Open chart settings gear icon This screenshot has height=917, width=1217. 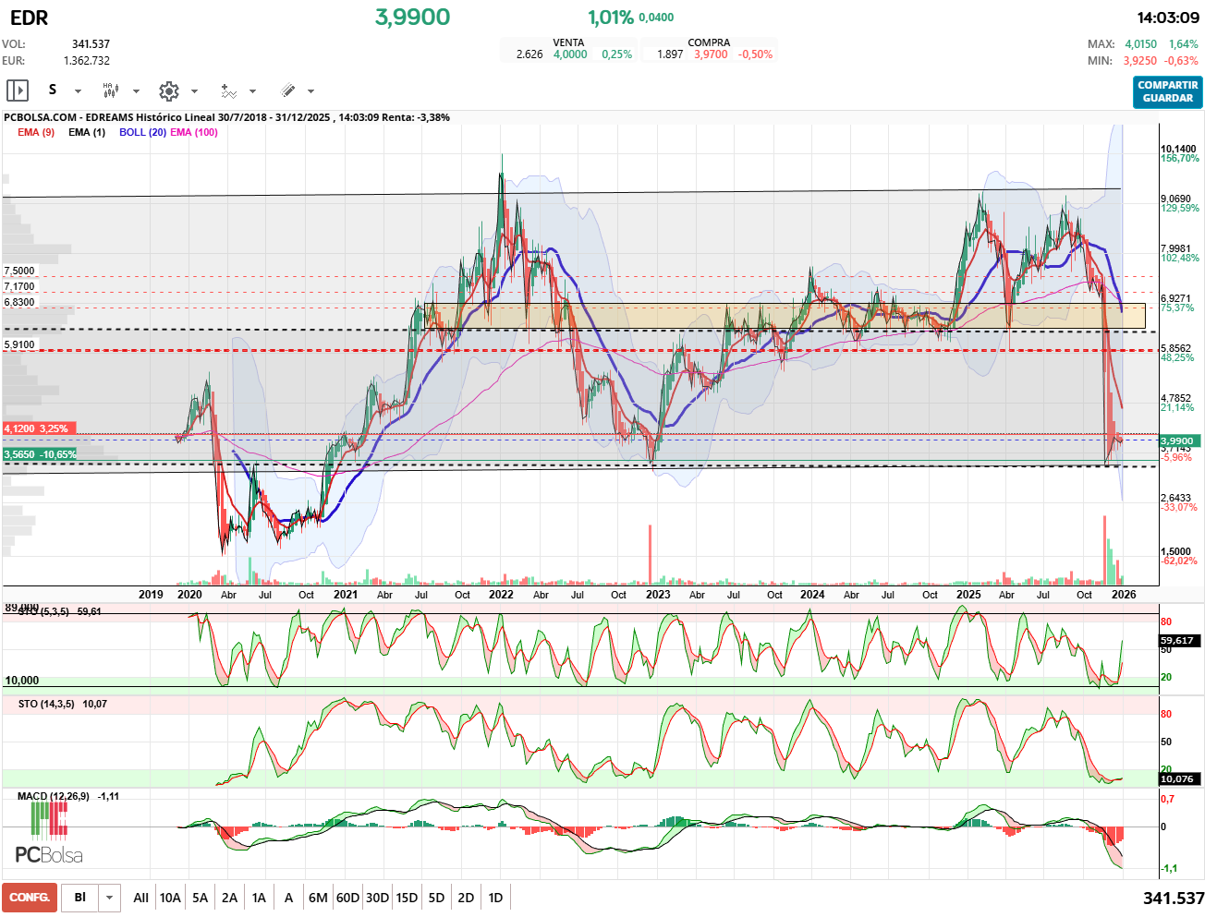point(168,90)
